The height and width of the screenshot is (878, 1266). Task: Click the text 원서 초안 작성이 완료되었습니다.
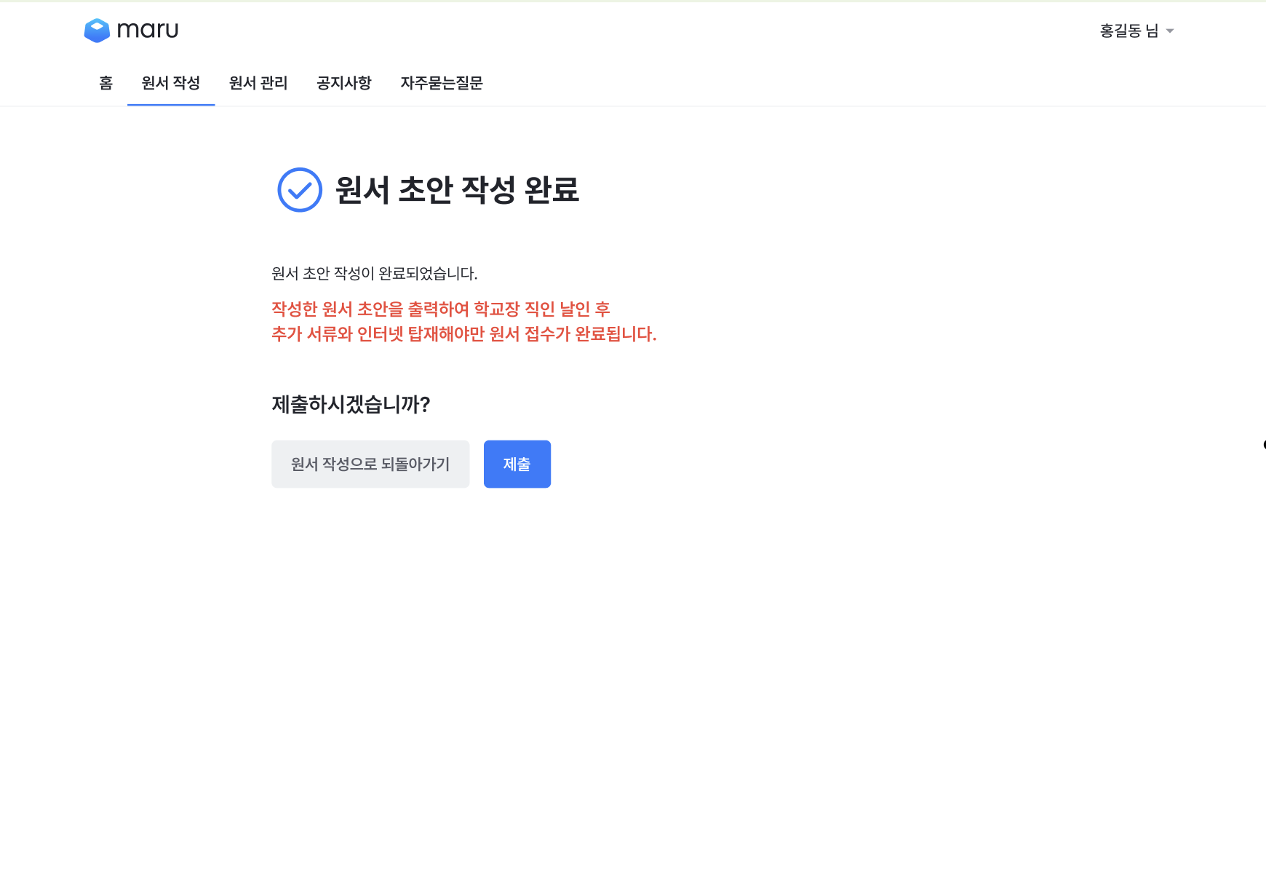(375, 274)
